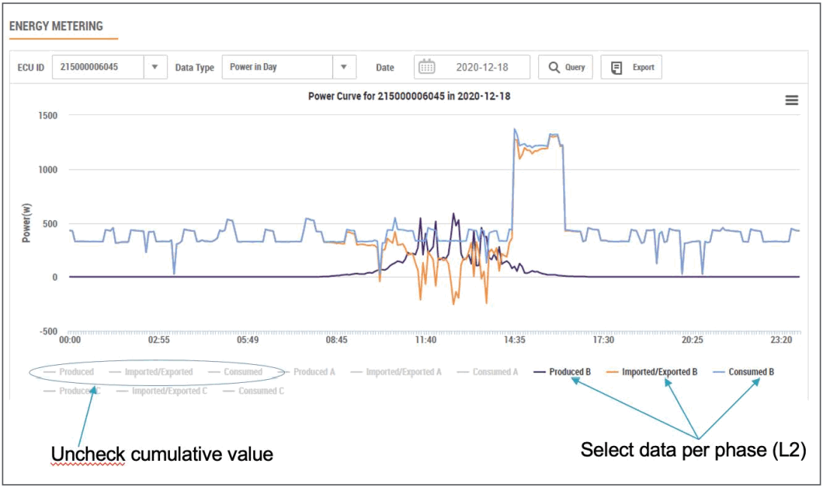Show the Consumed A legend series
Image resolution: width=823 pixels, height=488 pixels.
495,372
